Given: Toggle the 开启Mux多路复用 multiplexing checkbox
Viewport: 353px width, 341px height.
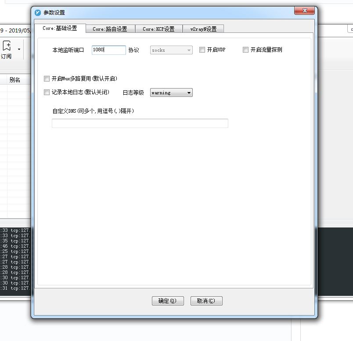Looking at the screenshot, I should tap(47, 78).
